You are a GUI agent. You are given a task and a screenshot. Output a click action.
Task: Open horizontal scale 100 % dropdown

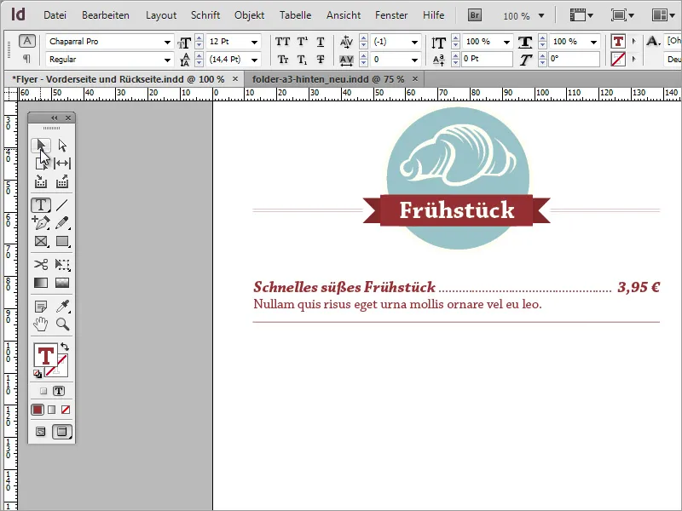593,42
